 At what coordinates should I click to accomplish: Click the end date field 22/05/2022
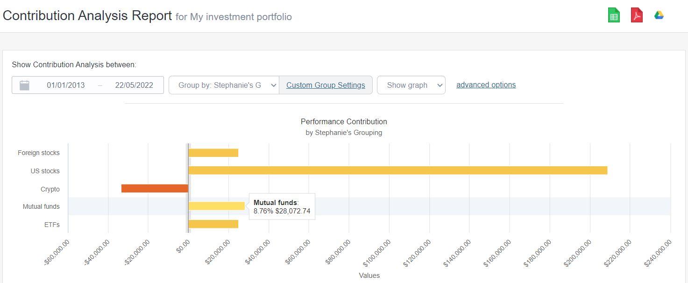[x=135, y=85]
